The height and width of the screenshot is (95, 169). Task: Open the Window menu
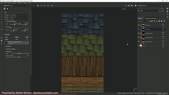[x=14, y=3]
